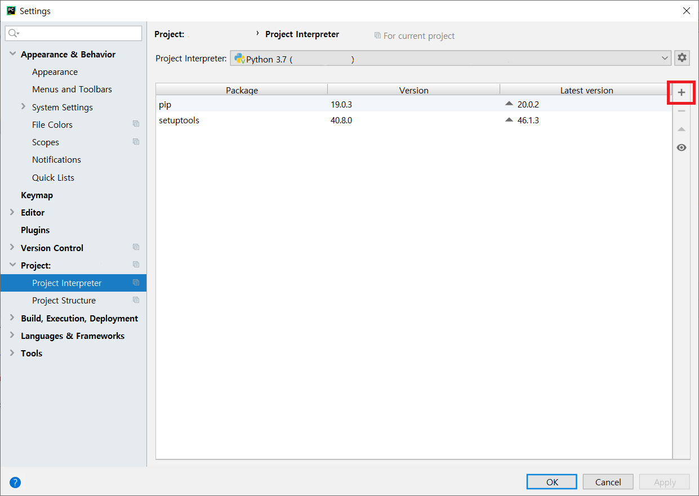The image size is (699, 496).
Task: Sort by the Package column header
Action: (x=242, y=90)
